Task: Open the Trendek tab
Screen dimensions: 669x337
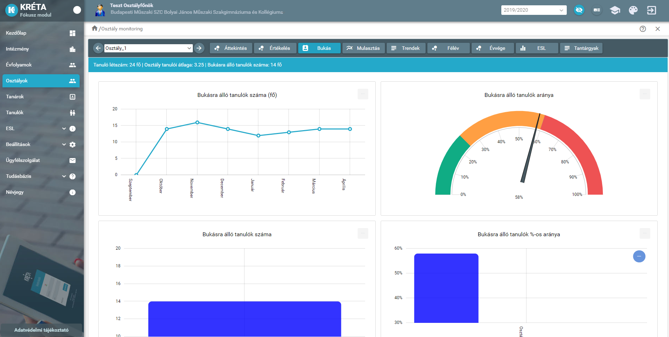Action: pos(406,48)
